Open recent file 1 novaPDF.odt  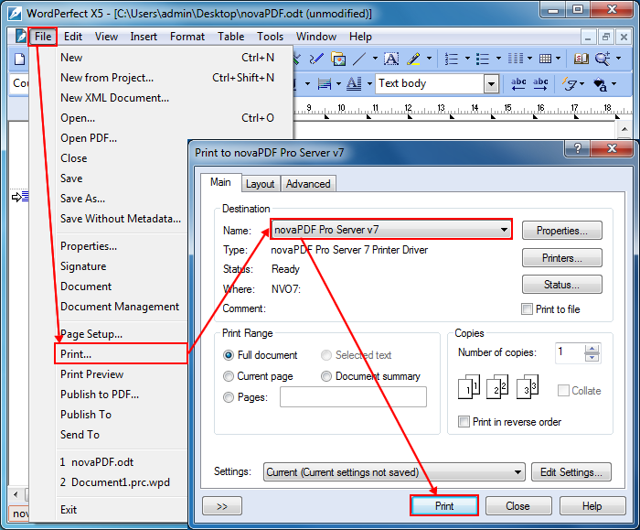[97, 461]
